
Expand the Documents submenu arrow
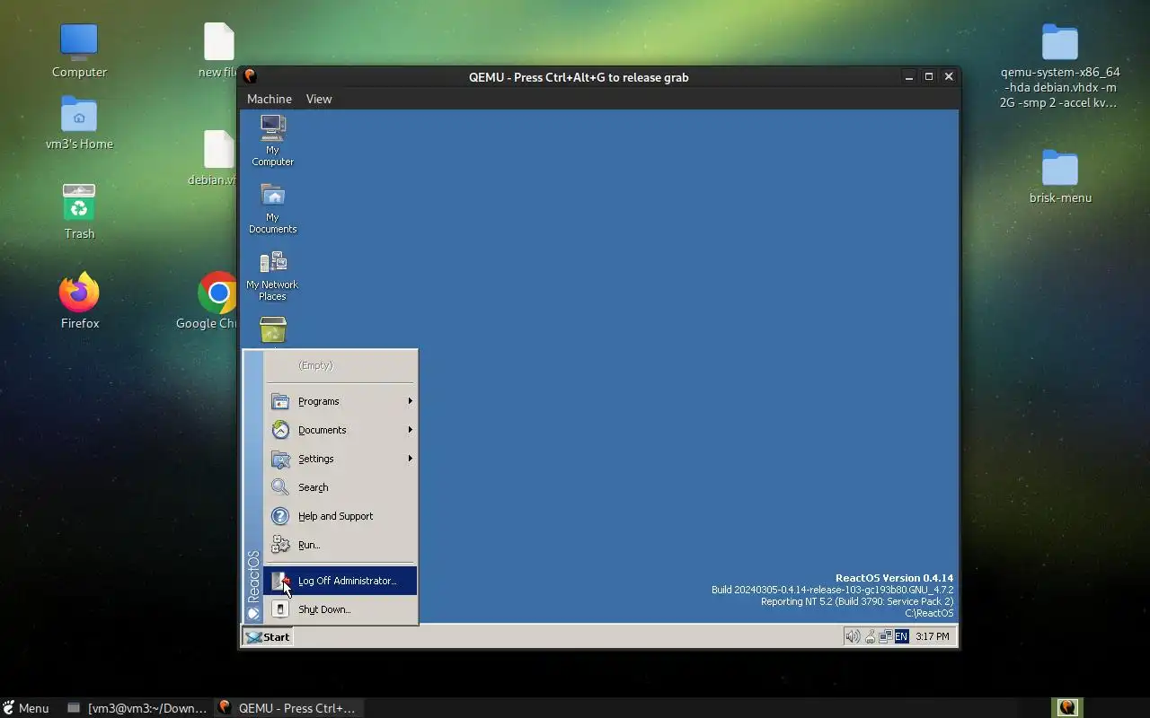(410, 430)
